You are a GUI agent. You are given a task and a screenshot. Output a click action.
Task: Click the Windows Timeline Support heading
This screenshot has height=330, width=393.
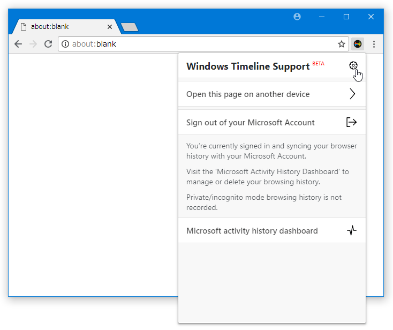click(x=248, y=66)
